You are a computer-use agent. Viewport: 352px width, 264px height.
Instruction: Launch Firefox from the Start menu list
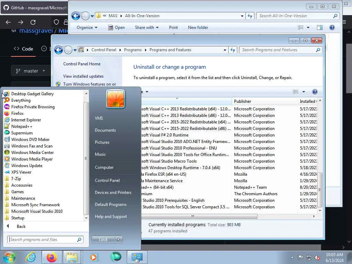[17, 113]
